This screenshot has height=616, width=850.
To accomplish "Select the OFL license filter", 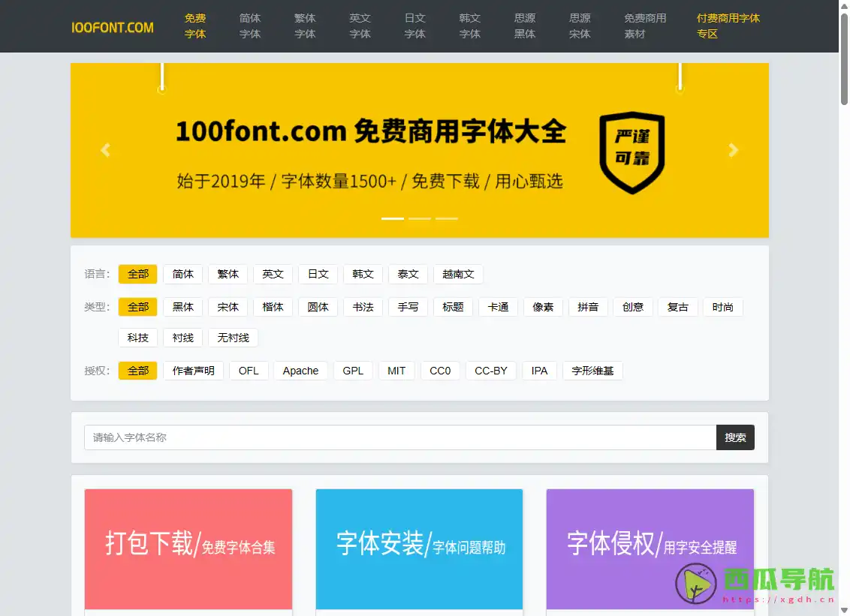I will coord(249,370).
